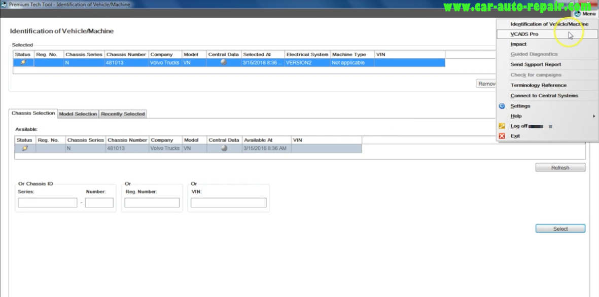Click Chassis Series column header in Available table

point(86,140)
